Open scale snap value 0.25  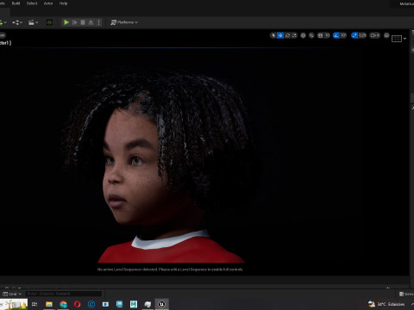(x=362, y=35)
